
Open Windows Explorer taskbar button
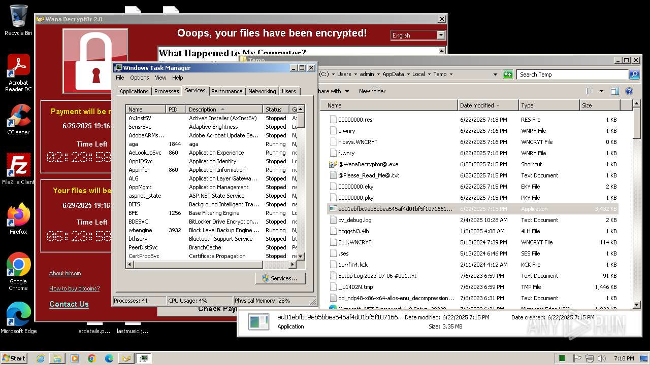[57, 358]
